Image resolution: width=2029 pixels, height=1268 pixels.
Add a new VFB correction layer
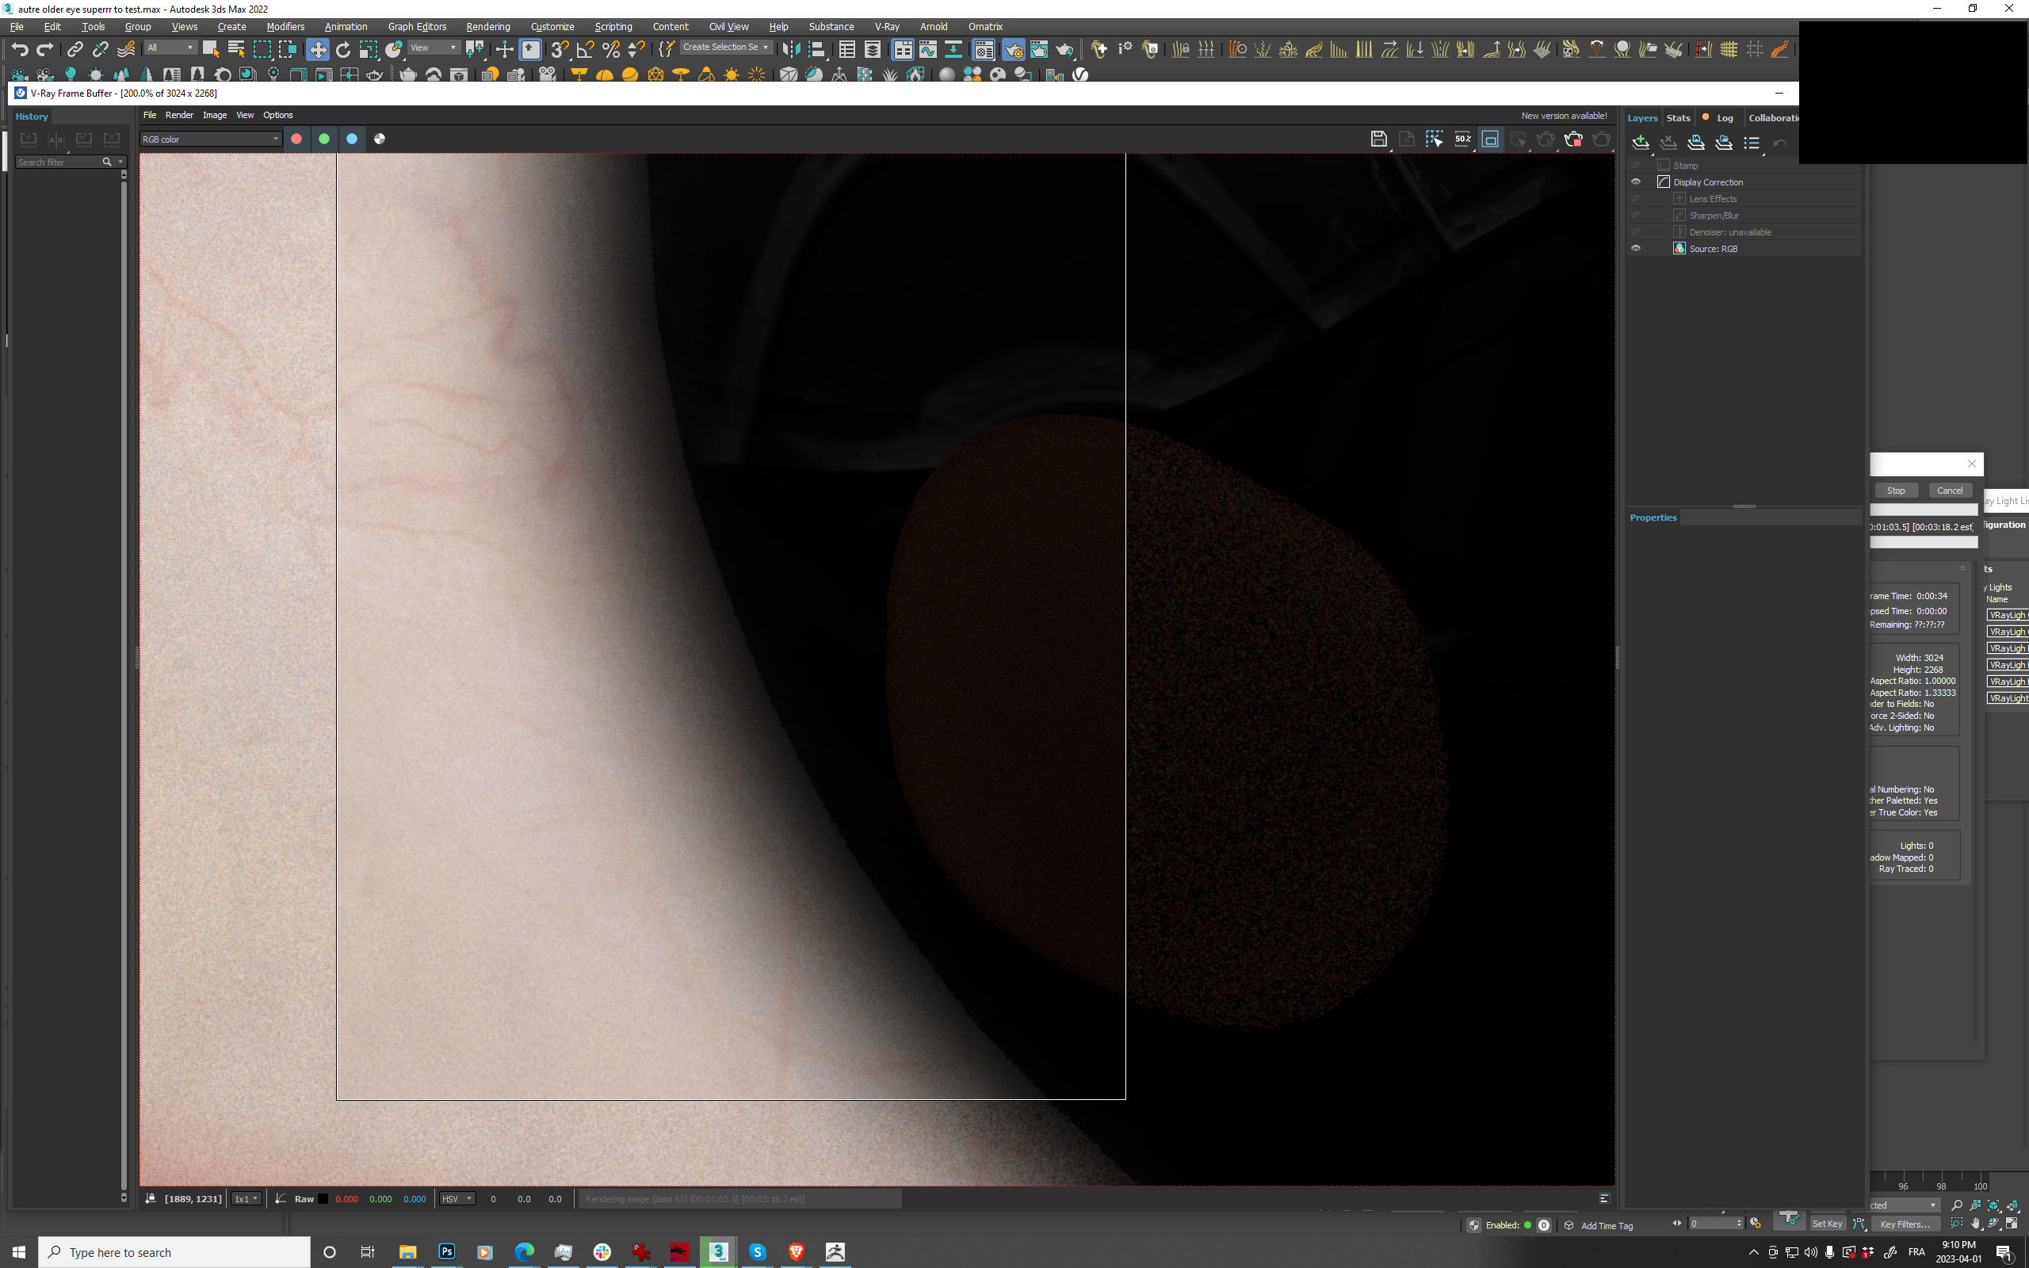[1640, 143]
